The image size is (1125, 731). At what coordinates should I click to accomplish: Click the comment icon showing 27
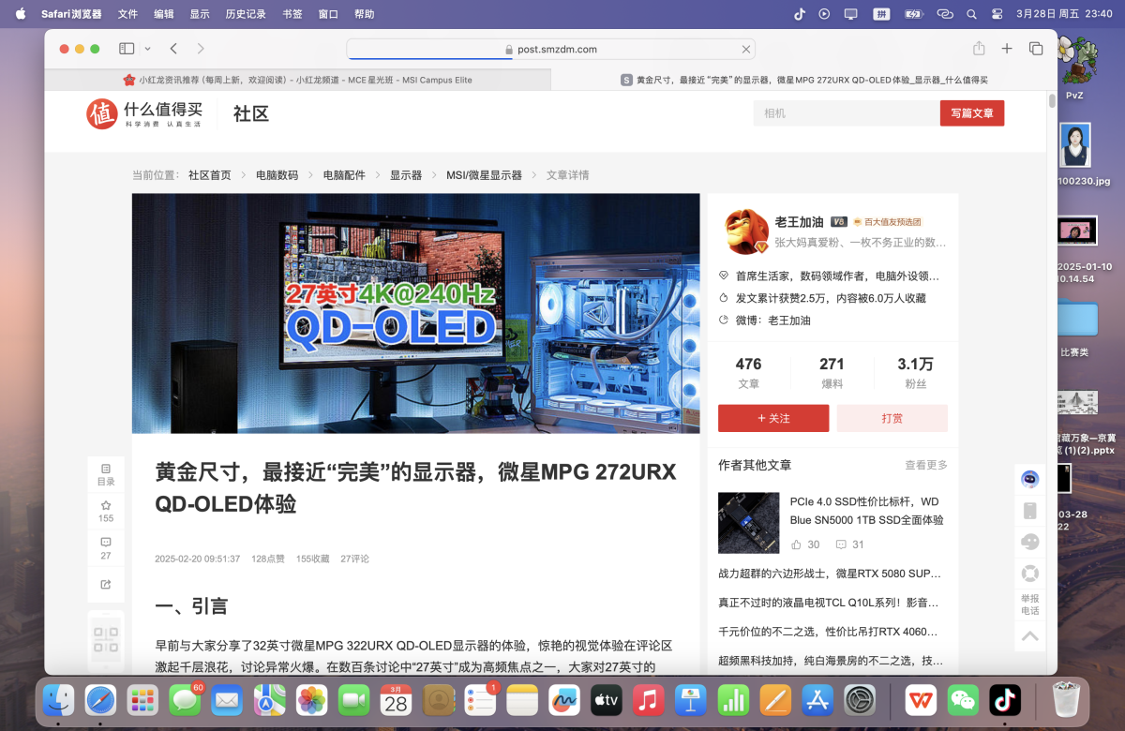tap(106, 547)
